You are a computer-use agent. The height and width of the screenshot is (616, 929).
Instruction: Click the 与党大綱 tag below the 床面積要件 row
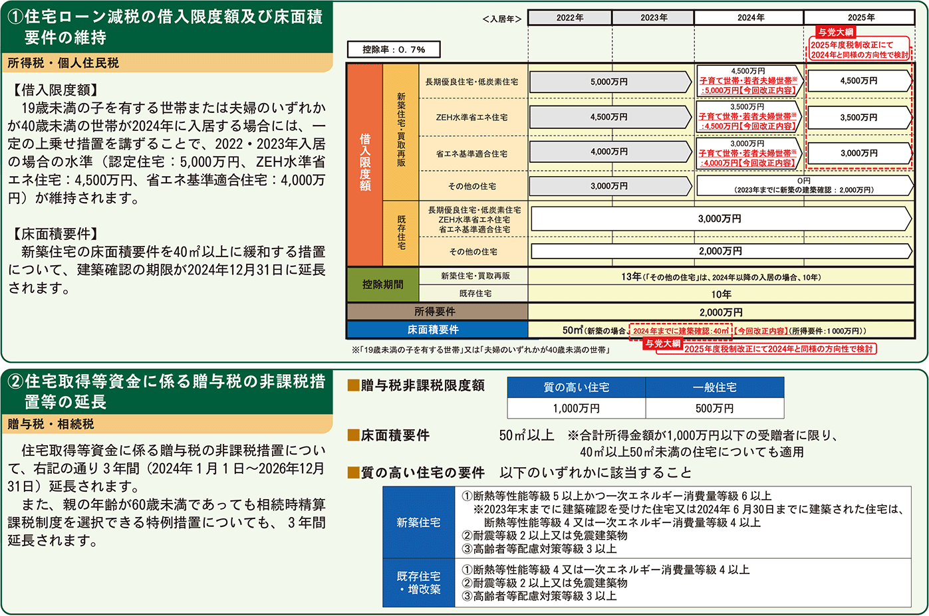tap(663, 344)
